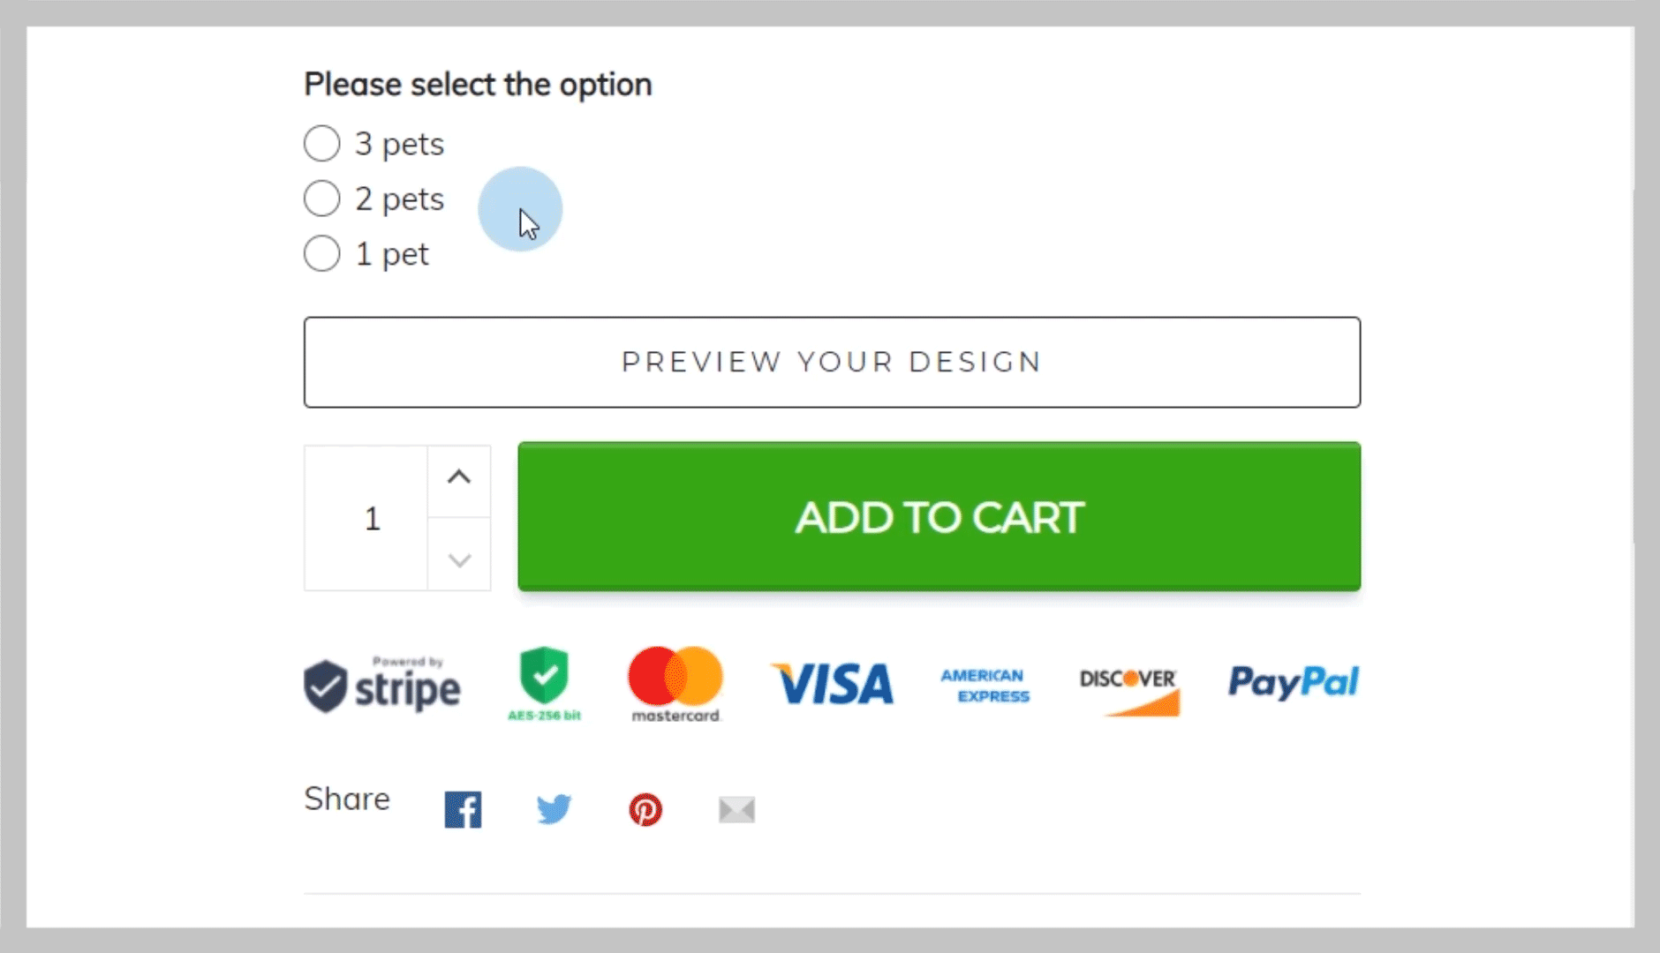Click the Visa logo
This screenshot has width=1660, height=953.
[832, 685]
